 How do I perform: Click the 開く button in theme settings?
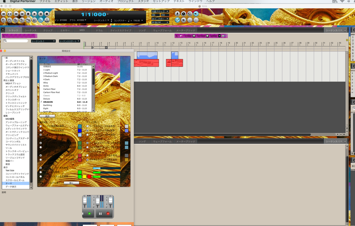(72, 183)
